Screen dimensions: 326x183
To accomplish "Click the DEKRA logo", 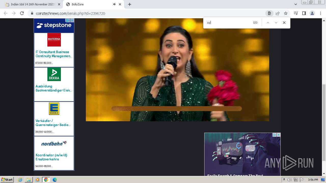I will click(54, 74).
